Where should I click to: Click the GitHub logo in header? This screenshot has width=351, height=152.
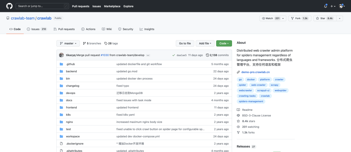point(9,6)
